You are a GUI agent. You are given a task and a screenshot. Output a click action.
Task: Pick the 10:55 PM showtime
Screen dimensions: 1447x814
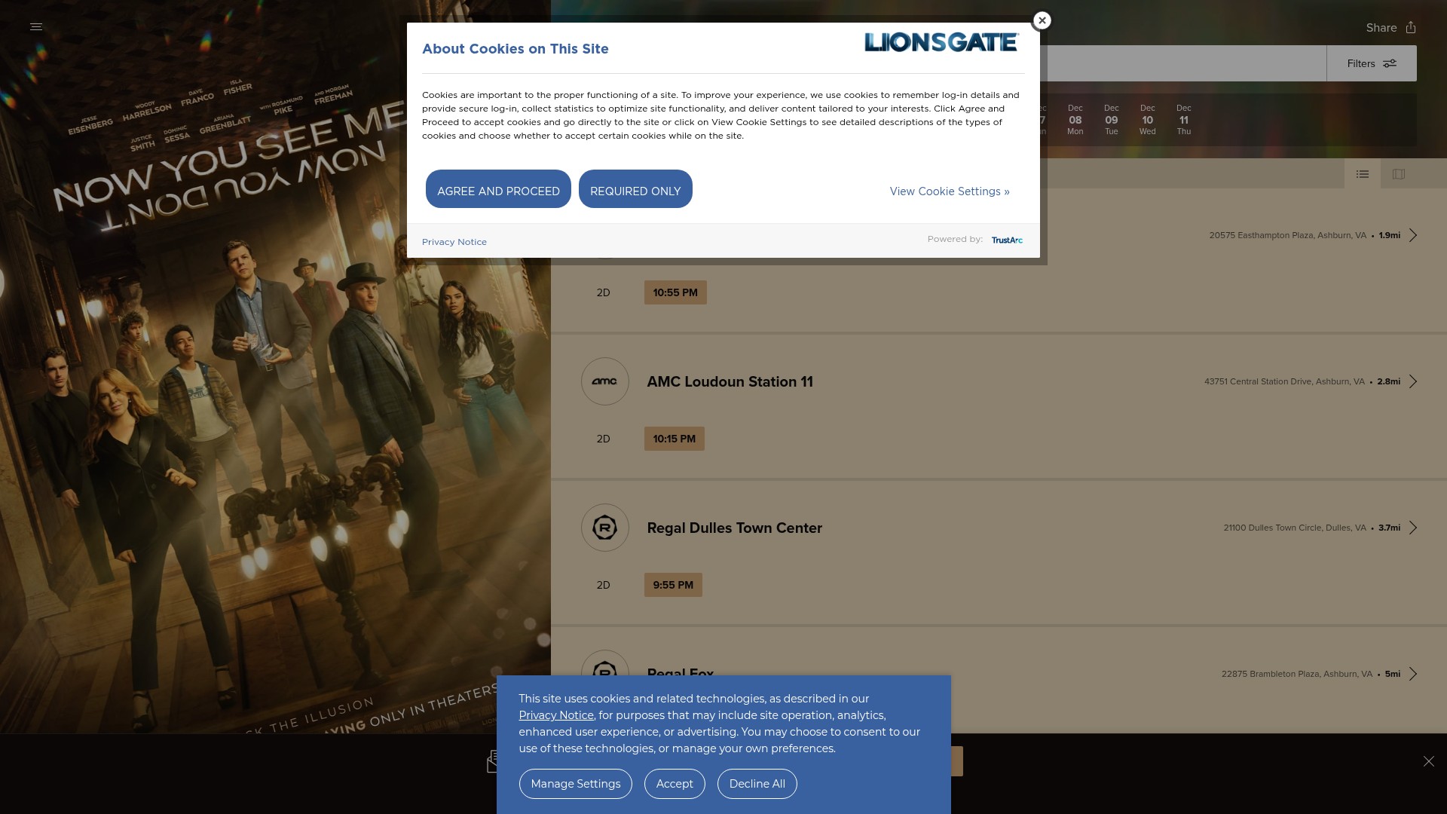[675, 292]
